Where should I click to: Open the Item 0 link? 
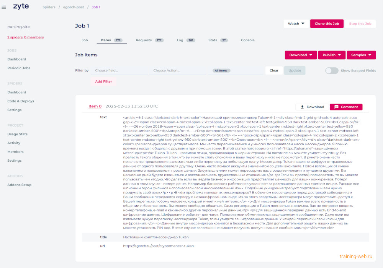[95, 106]
